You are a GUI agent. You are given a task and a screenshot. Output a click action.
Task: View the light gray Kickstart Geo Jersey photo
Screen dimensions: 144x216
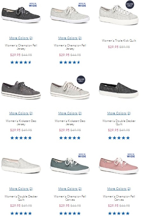click(70, 90)
